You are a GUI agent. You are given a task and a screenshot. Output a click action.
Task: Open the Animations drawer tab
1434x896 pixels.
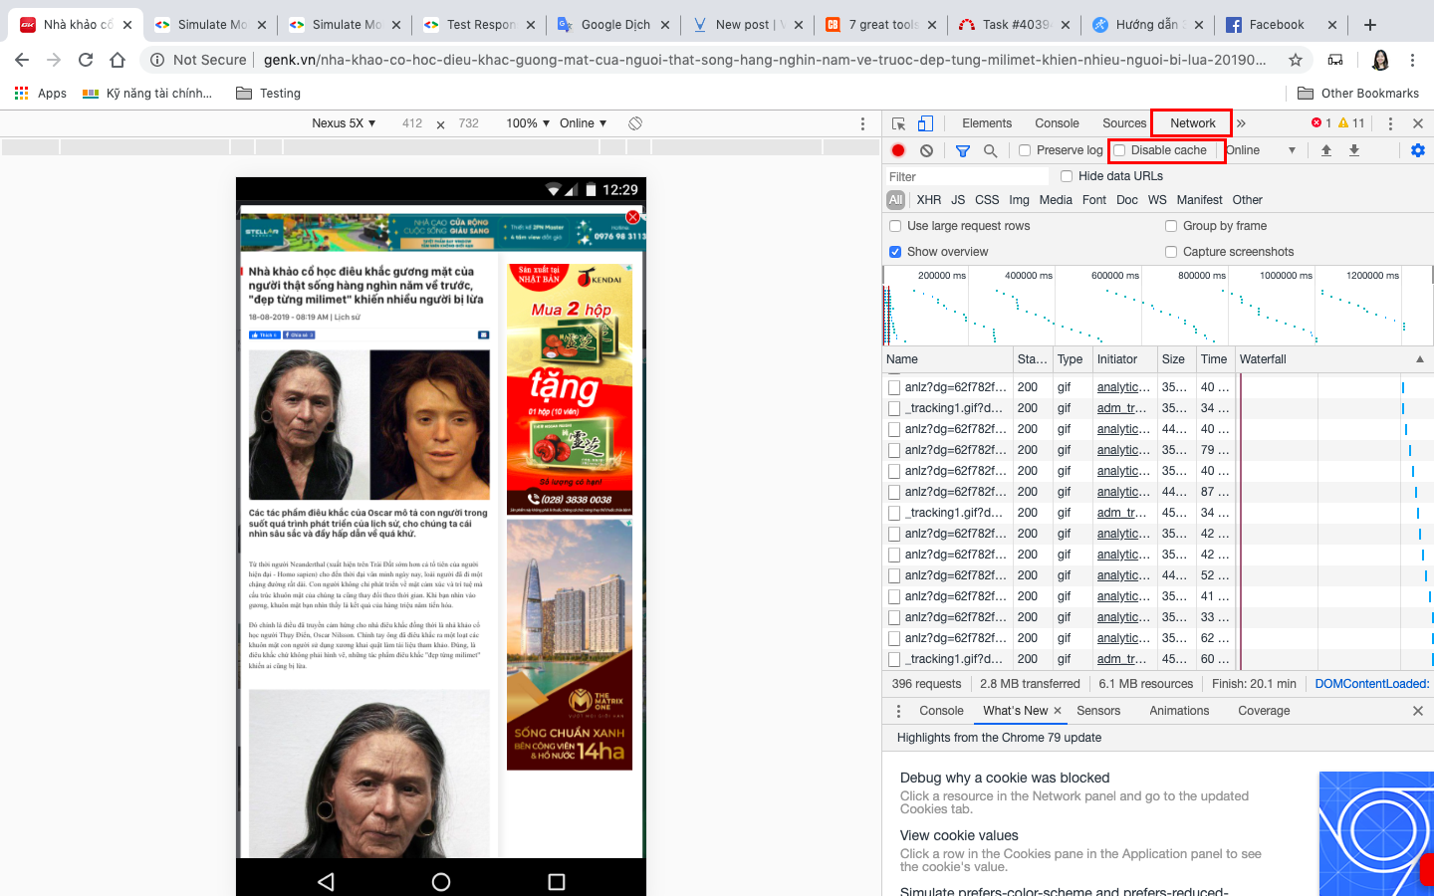coord(1179,711)
